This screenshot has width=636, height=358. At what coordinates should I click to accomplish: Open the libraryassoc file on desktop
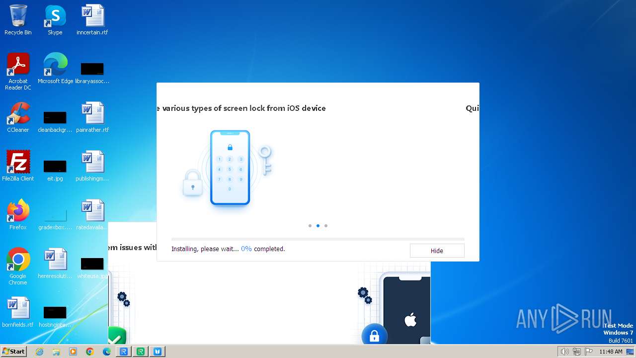[92, 72]
